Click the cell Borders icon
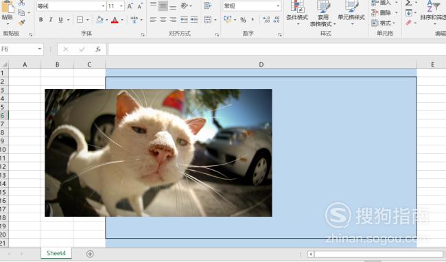Screen dimensions: 446x262 pyautogui.click(x=80, y=20)
